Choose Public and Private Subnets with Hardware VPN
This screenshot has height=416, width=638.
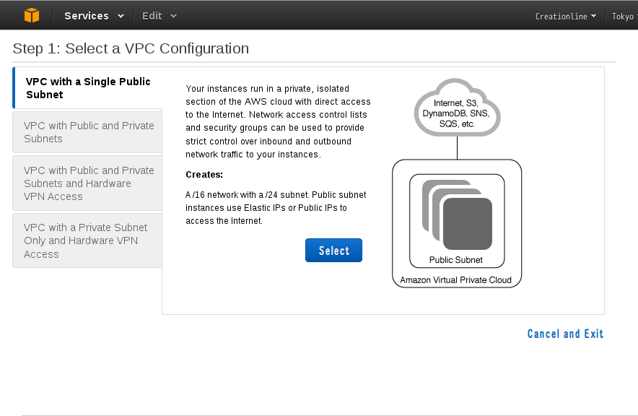[x=87, y=183]
